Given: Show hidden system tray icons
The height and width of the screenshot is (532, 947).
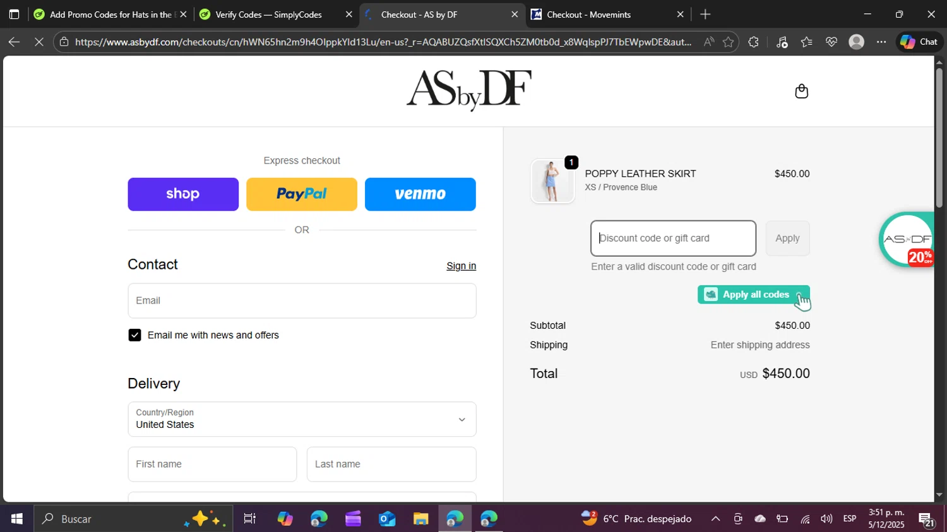Looking at the screenshot, I should click(715, 519).
